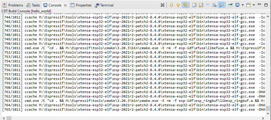The height and width of the screenshot is (120, 271).
Task: Click the [750/1011] ccache line
Action: tap(134, 44)
